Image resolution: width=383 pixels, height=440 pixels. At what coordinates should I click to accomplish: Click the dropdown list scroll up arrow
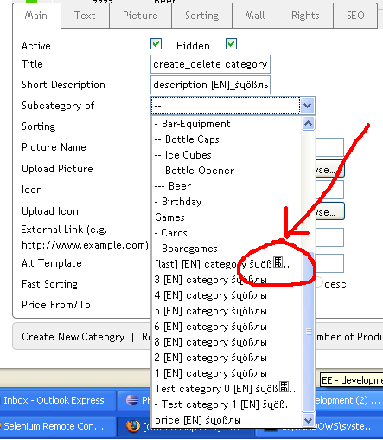coord(308,124)
